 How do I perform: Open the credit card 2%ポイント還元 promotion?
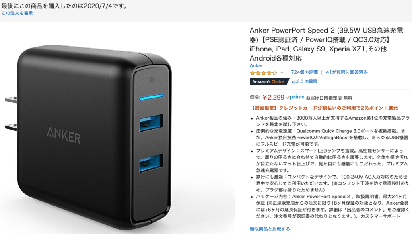(x=325, y=108)
